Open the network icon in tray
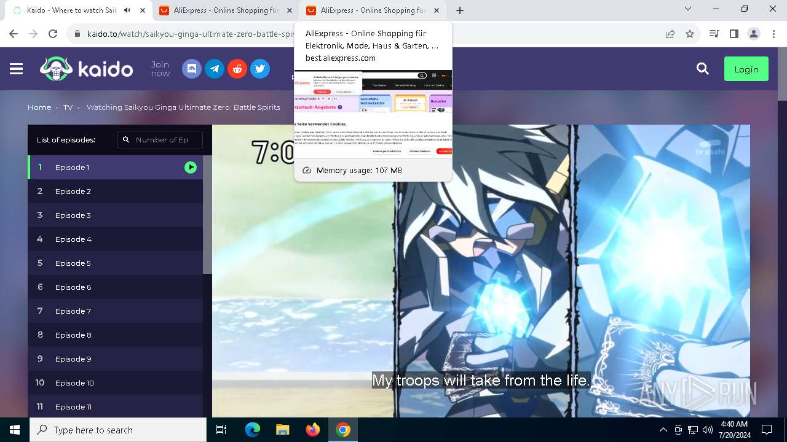The width and height of the screenshot is (787, 442). tap(693, 430)
